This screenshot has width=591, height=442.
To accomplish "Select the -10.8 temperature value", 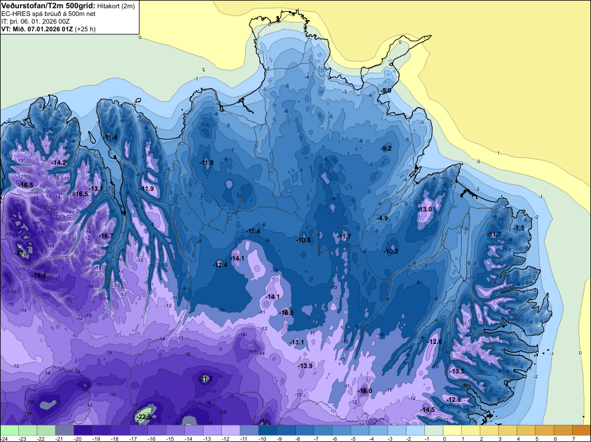I will (303, 240).
